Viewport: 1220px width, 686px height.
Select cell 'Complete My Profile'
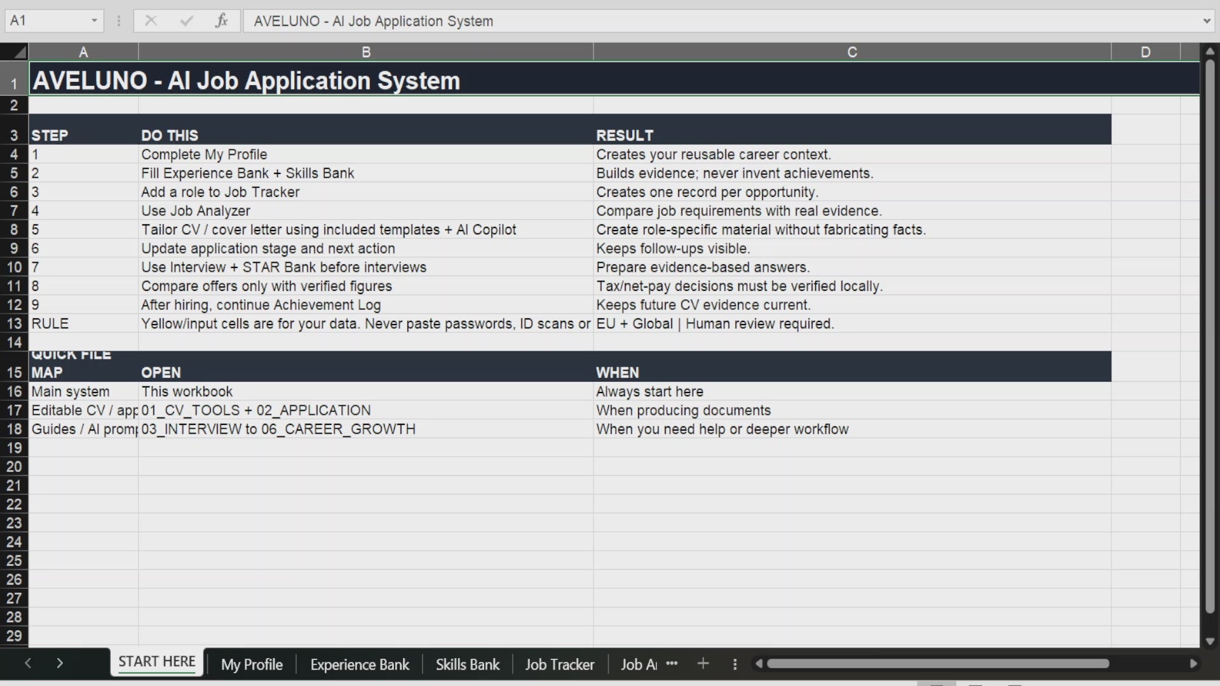tap(366, 154)
